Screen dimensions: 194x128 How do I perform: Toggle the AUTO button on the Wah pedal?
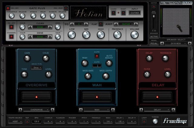point(97,56)
